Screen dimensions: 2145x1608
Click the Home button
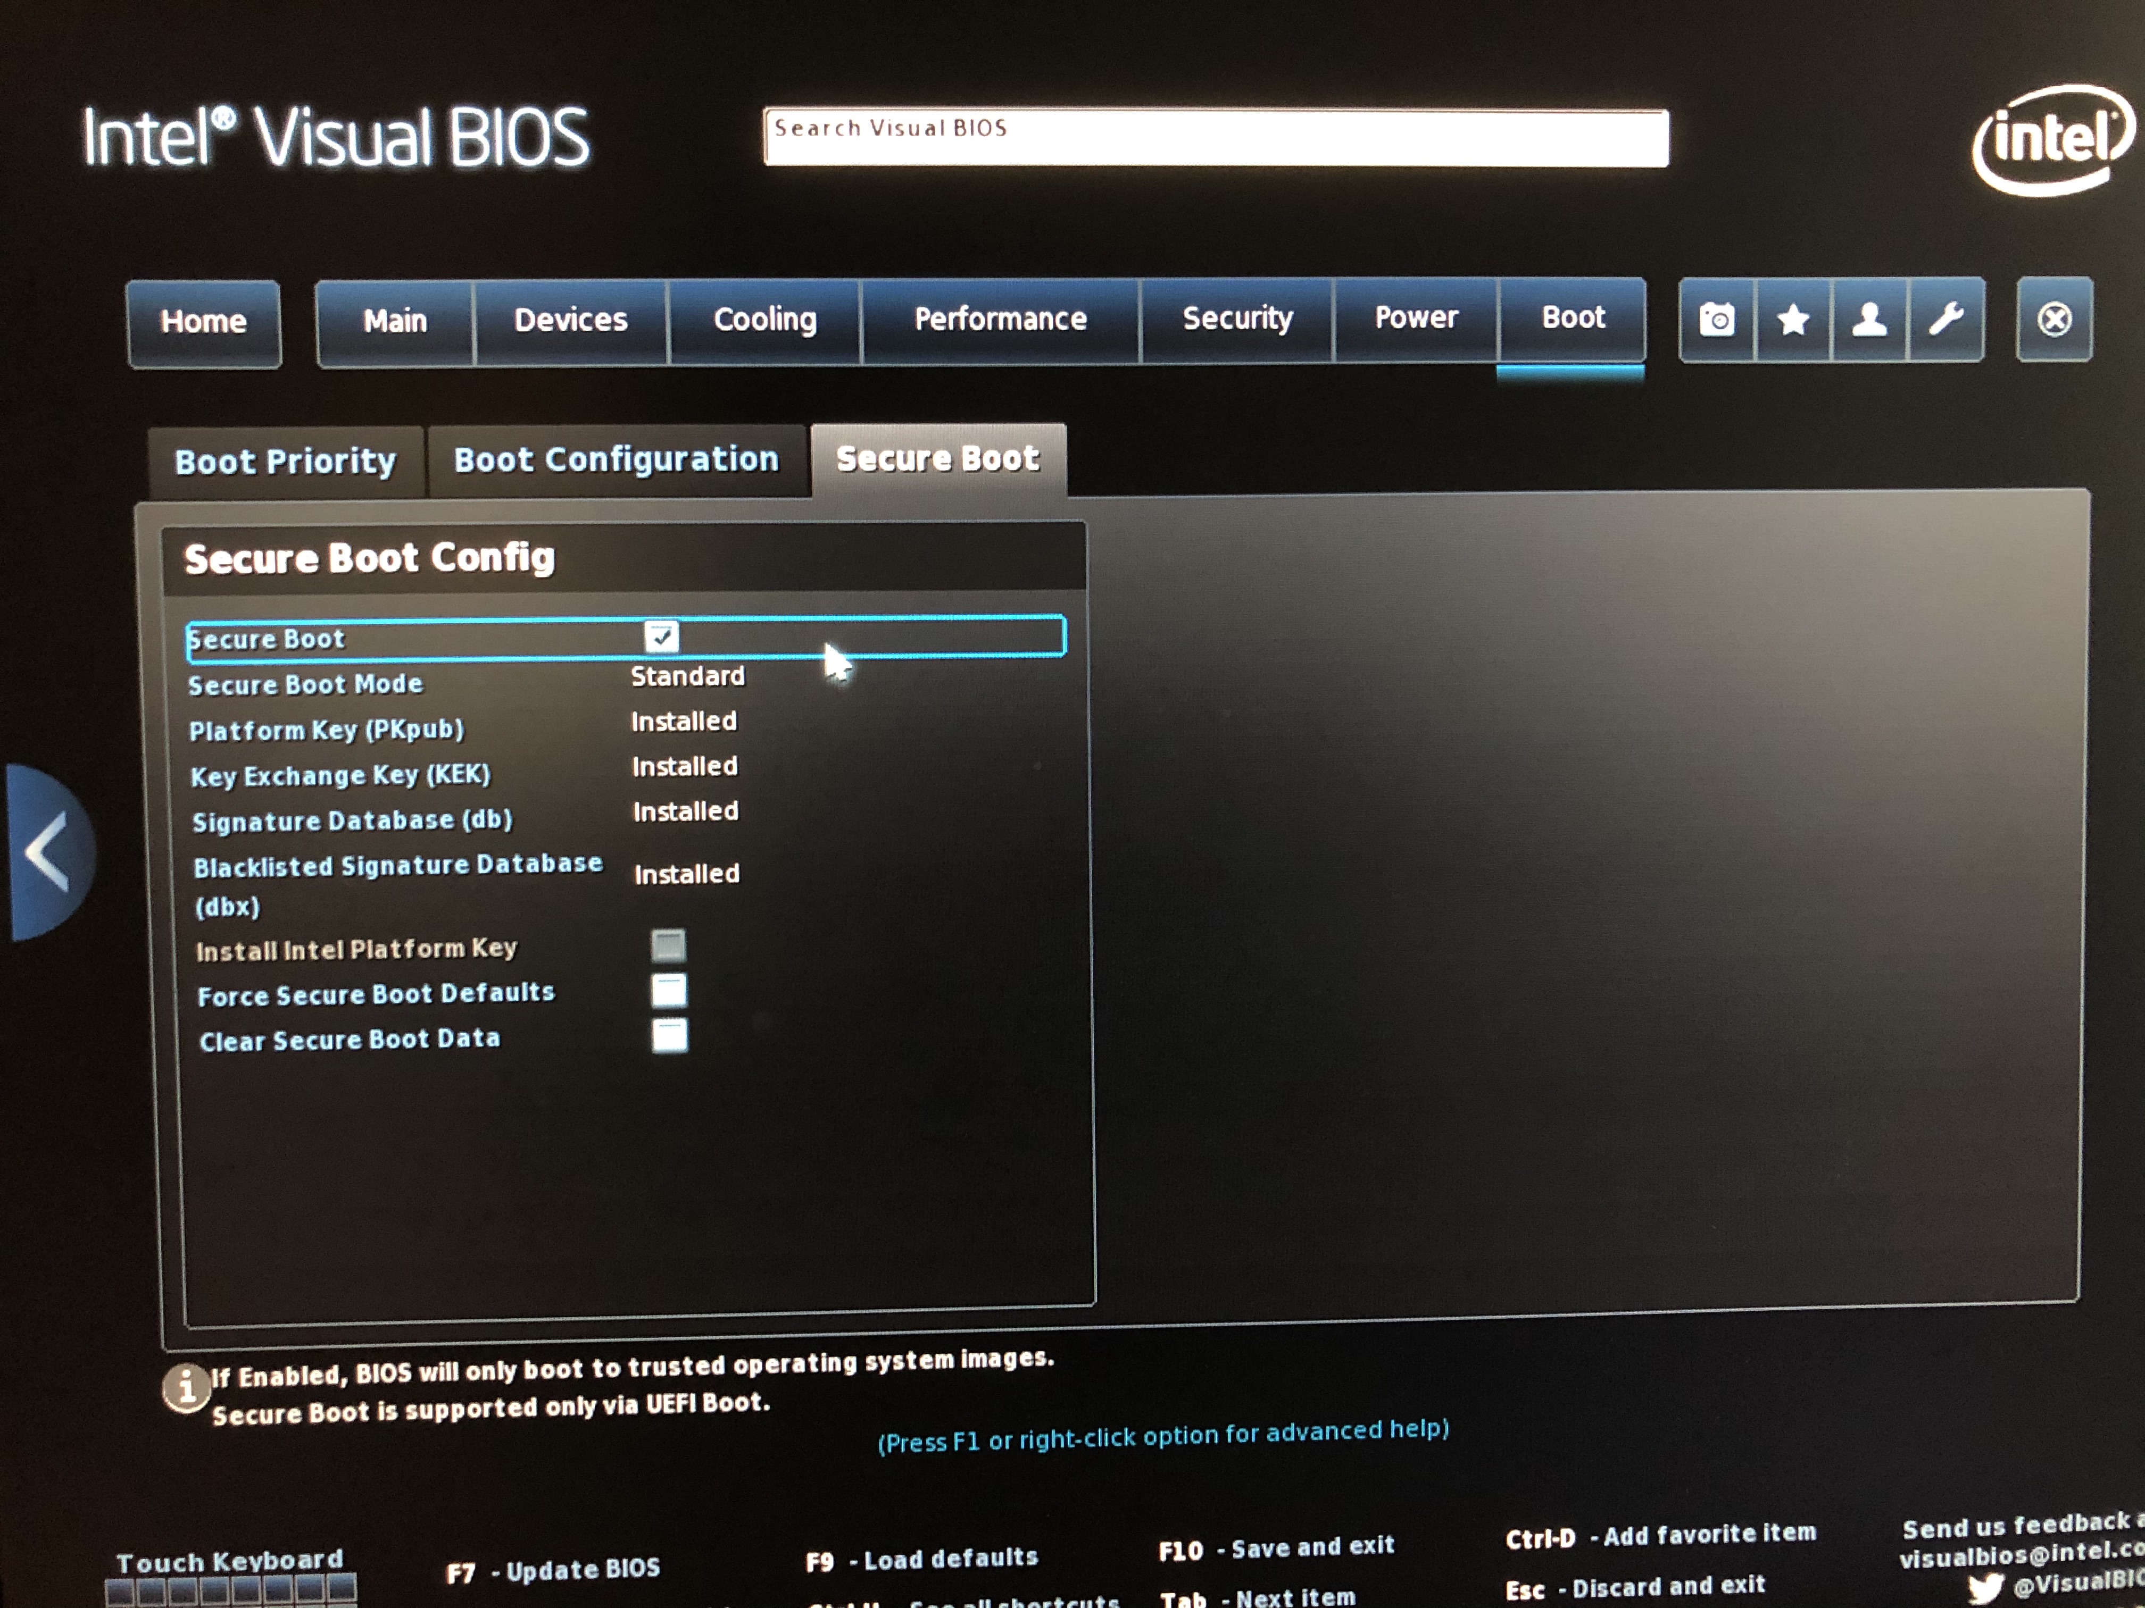204,322
